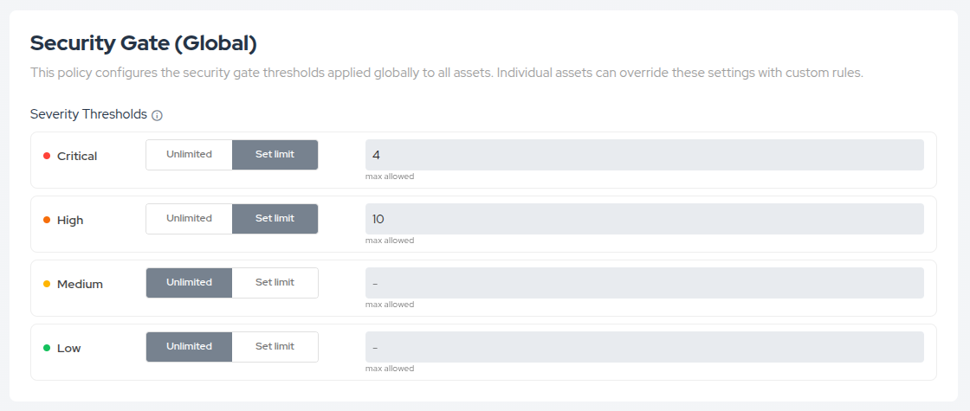The height and width of the screenshot is (411, 970).
Task: Click the Medium max allowed field
Action: [x=644, y=283]
